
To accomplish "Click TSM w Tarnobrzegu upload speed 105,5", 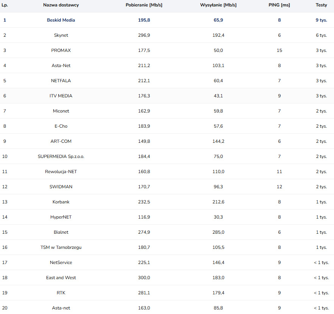I will [219, 247].
